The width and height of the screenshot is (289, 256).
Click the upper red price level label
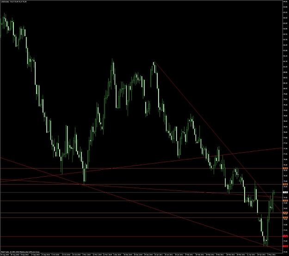pyautogui.click(x=285, y=236)
